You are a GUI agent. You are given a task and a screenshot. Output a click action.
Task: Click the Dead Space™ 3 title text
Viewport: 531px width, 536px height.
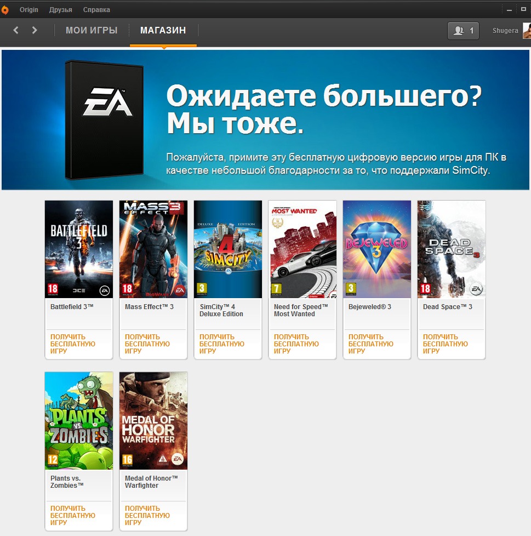[x=448, y=306]
